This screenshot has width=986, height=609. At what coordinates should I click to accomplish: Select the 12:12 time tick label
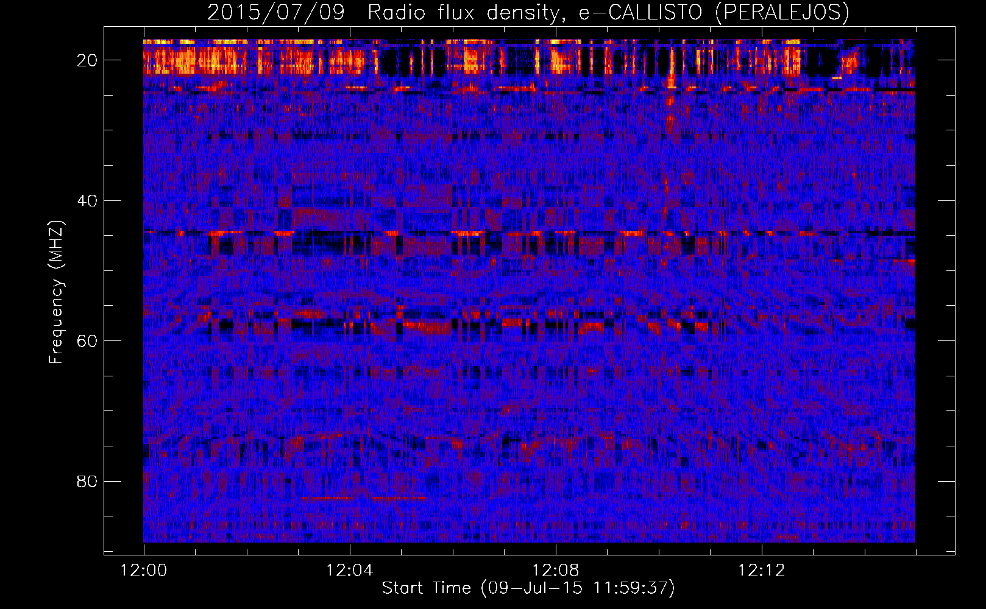click(x=761, y=571)
